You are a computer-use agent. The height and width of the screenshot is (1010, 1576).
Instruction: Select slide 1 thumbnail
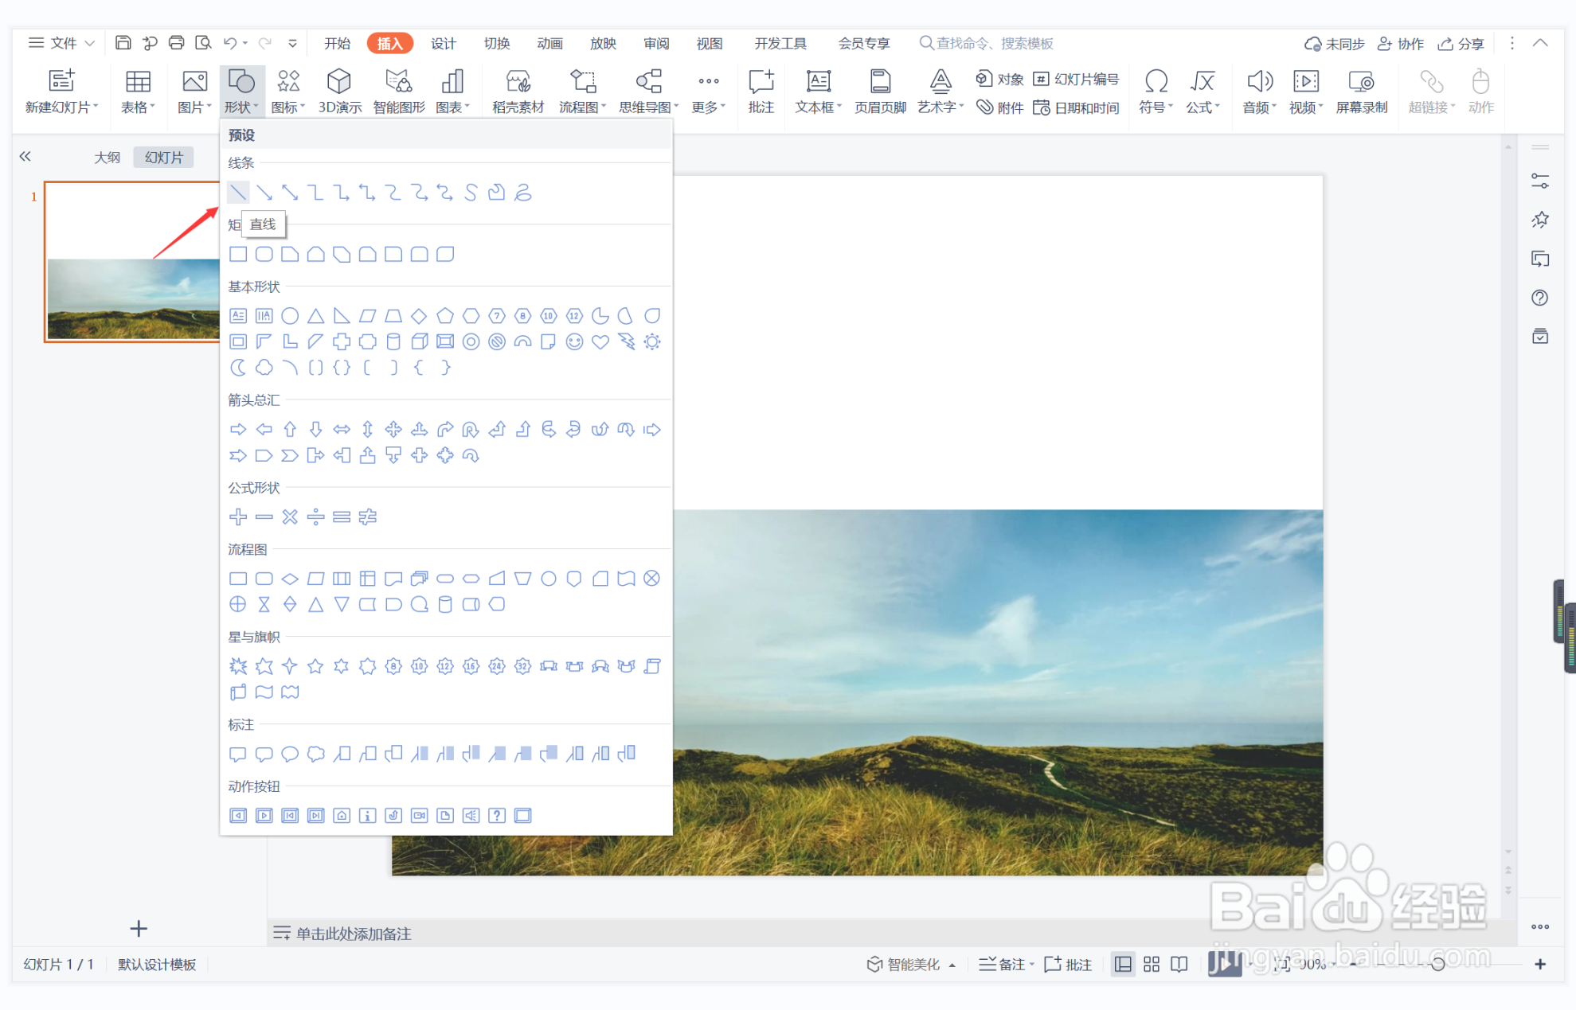[131, 262]
